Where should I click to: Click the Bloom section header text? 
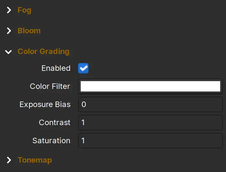[x=29, y=31]
